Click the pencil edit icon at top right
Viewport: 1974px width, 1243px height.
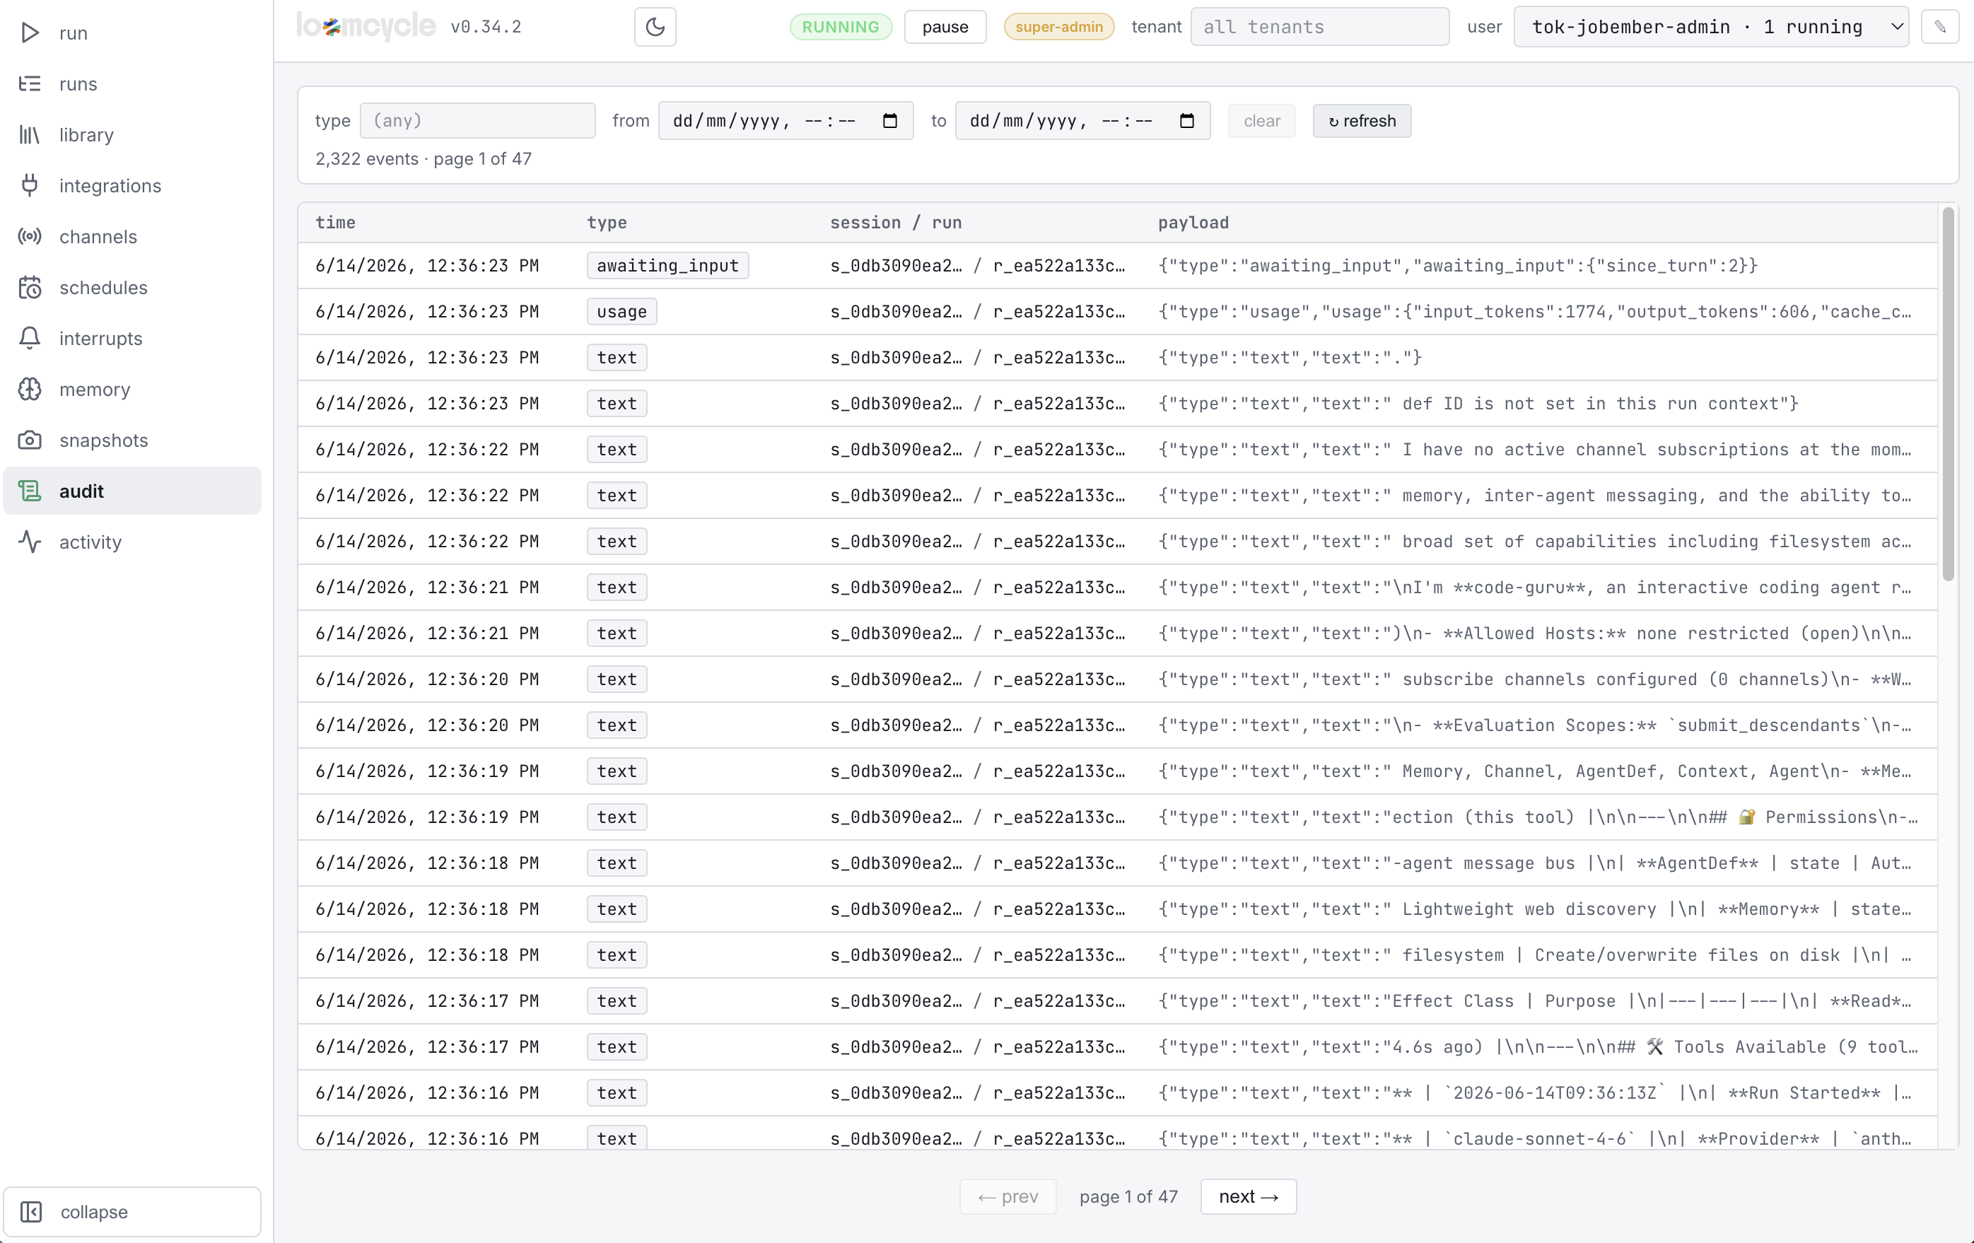[x=1939, y=27]
